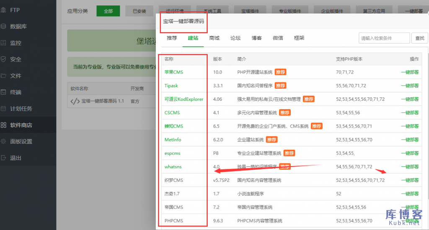Image resolution: width=429 pixels, height=230 pixels.
Task: Open the MetInfo link
Action: click(173, 140)
